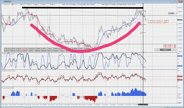Switch chart to EURGBP pair button

pos(75,49)
